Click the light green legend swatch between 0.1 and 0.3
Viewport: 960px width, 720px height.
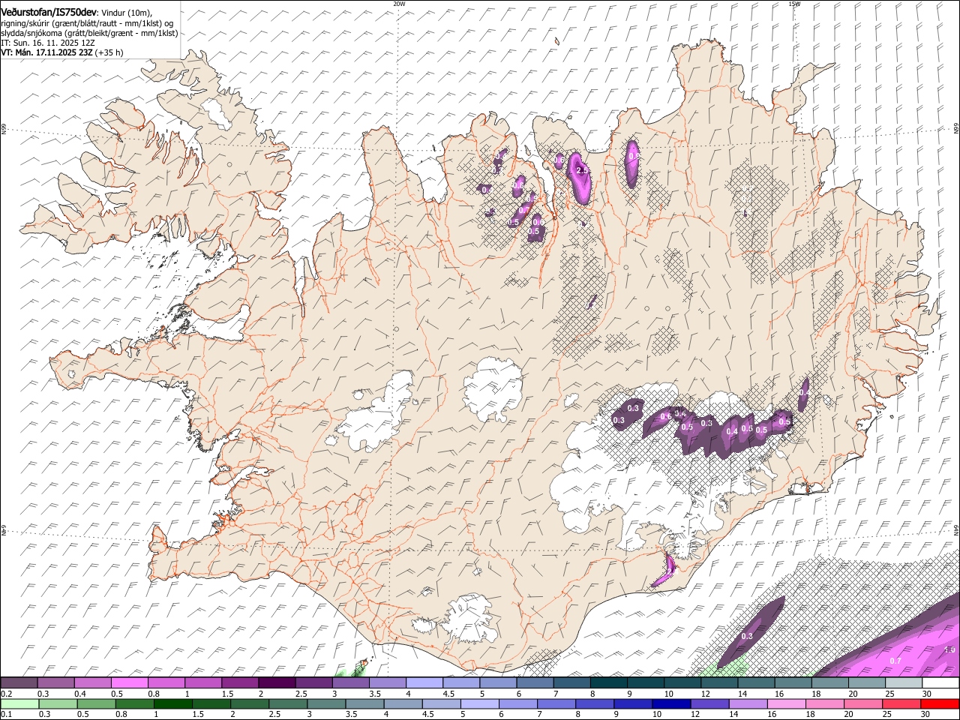click(x=20, y=703)
